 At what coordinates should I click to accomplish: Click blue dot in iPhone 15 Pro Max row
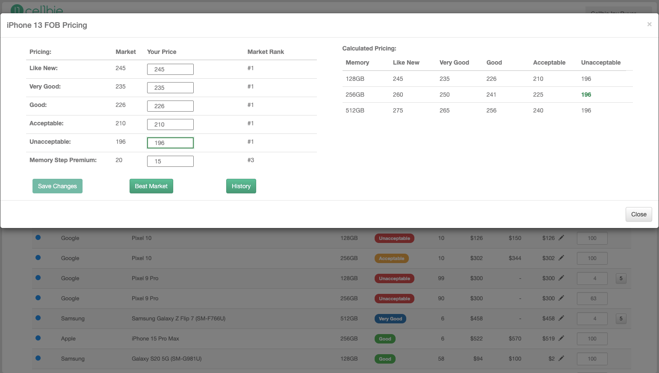click(38, 338)
